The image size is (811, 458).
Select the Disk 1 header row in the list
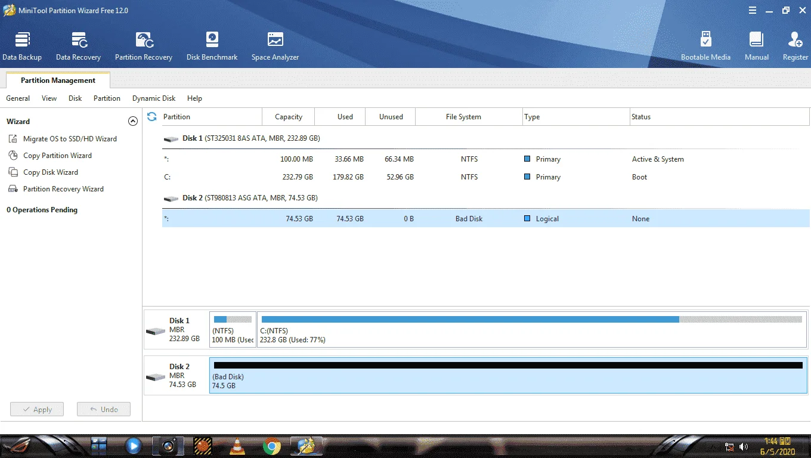pos(486,138)
